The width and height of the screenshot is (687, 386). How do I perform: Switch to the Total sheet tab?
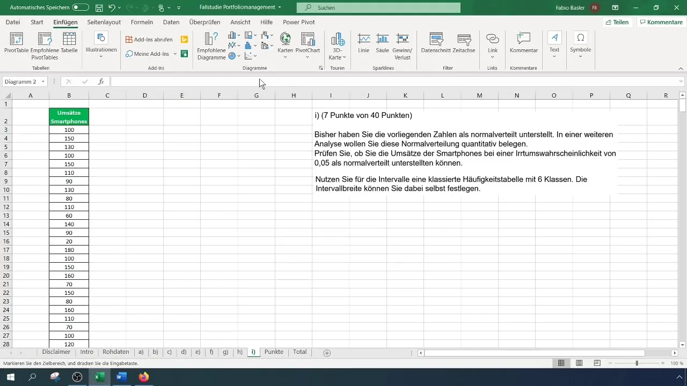click(300, 352)
